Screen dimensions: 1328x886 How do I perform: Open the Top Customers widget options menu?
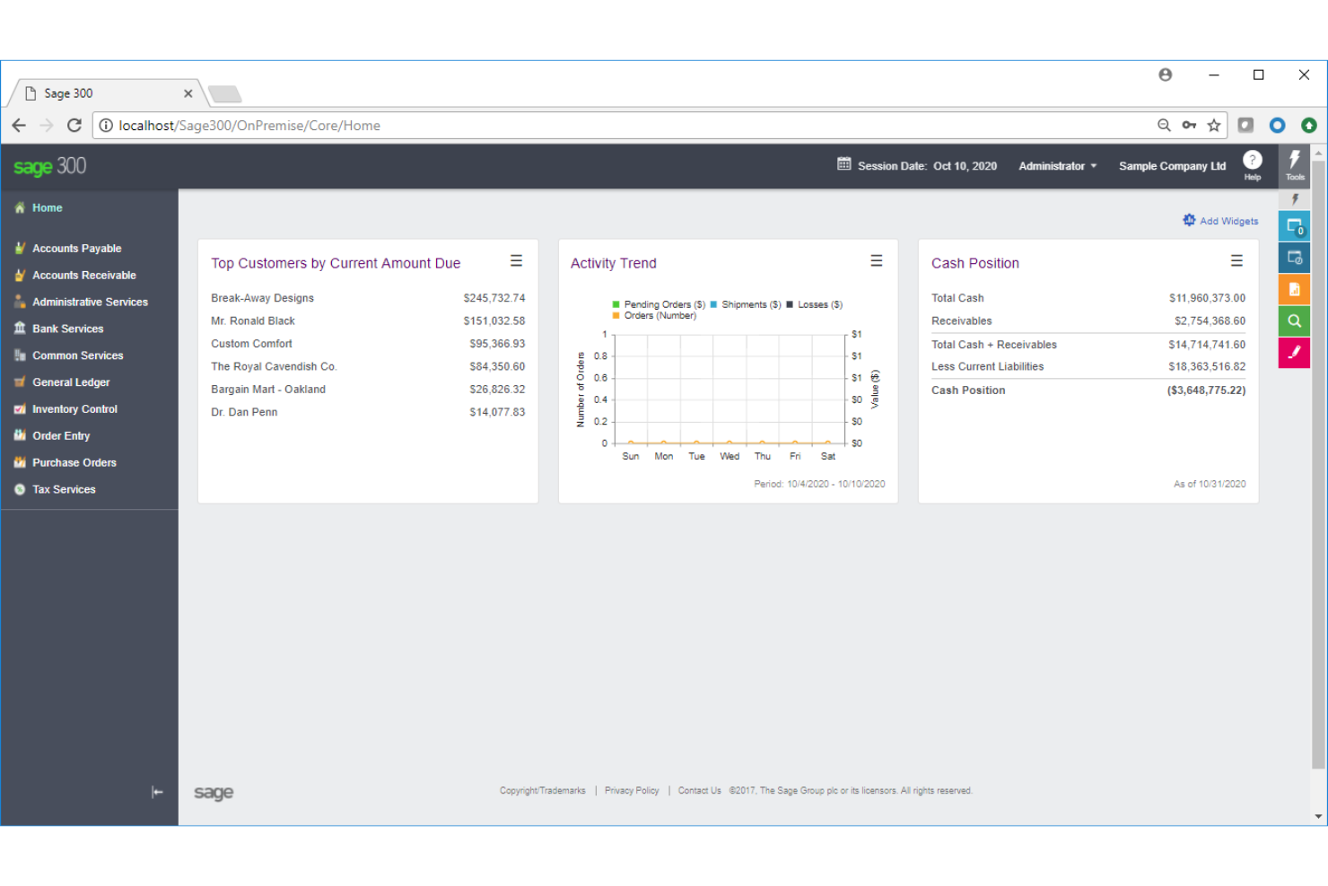(x=517, y=260)
